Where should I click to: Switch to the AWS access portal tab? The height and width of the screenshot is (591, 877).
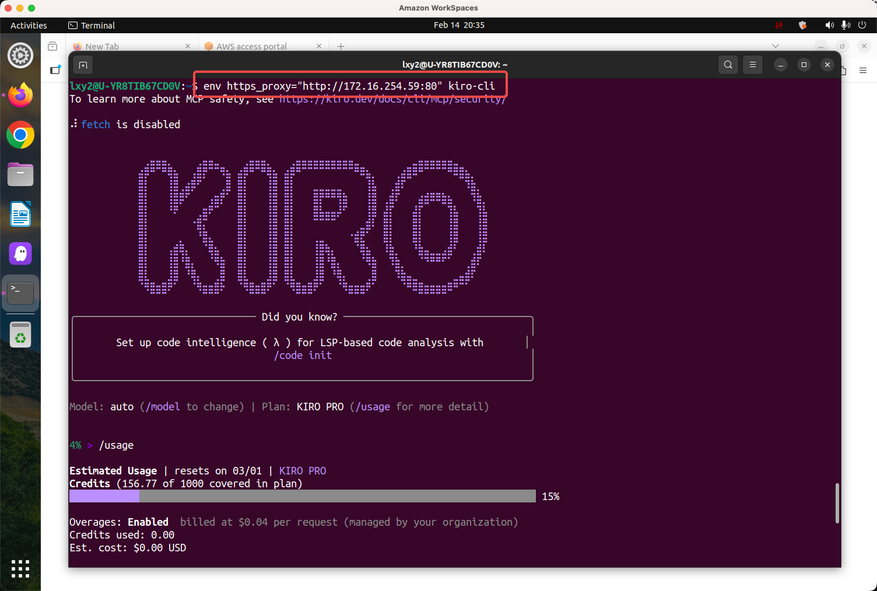tap(251, 47)
